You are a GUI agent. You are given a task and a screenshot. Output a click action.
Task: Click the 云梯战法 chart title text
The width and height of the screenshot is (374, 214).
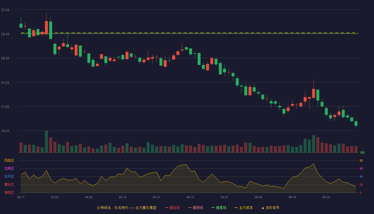(x=104, y=208)
